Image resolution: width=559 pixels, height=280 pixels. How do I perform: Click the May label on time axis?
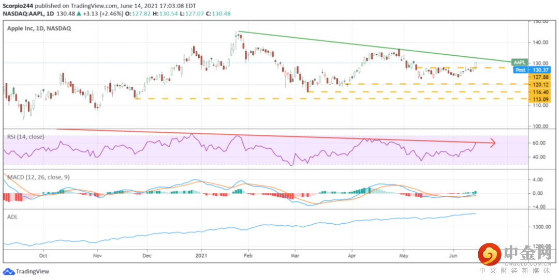click(404, 255)
